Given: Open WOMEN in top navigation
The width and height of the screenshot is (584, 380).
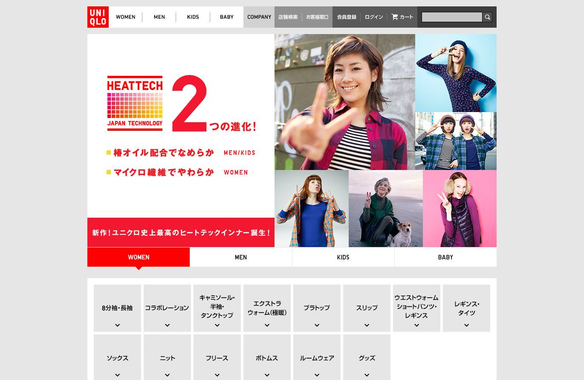Looking at the screenshot, I should 126,17.
